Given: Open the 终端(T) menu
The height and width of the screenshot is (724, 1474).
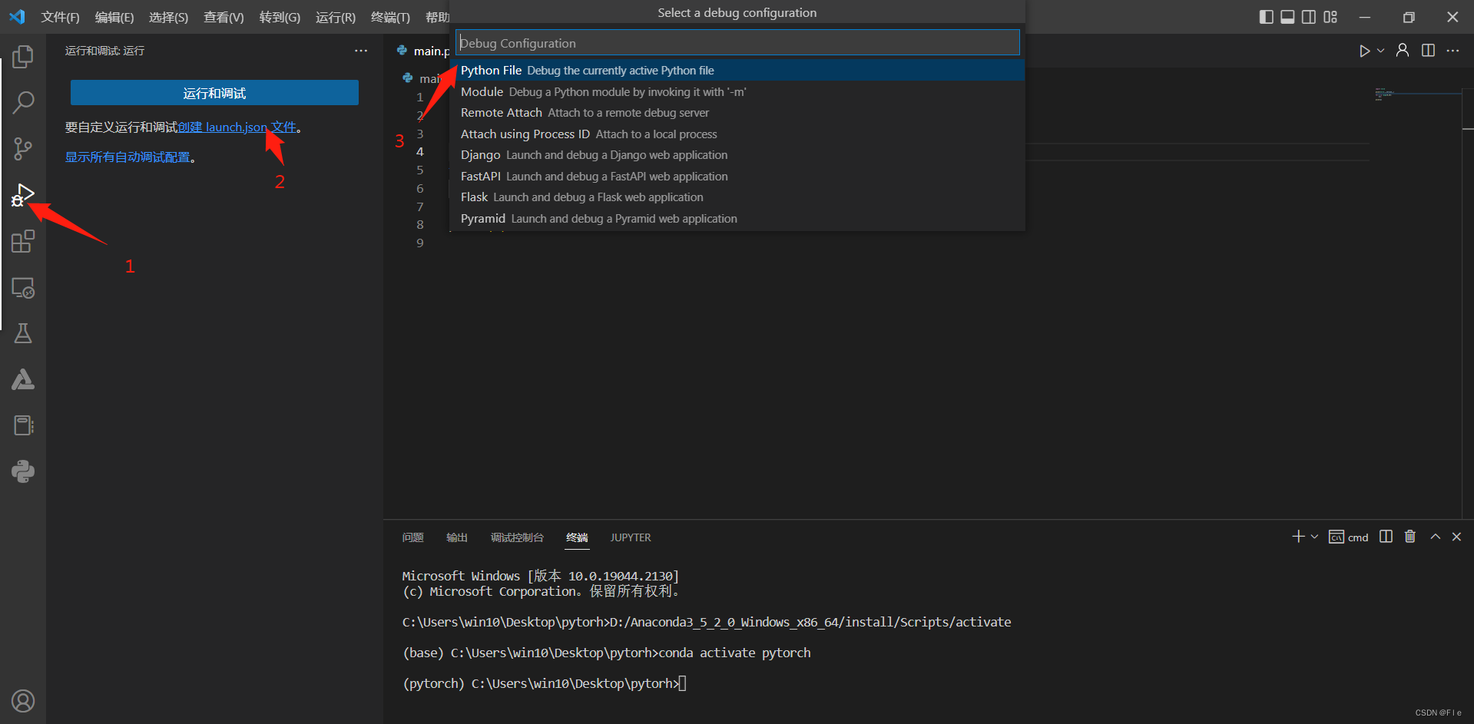Looking at the screenshot, I should 390,17.
